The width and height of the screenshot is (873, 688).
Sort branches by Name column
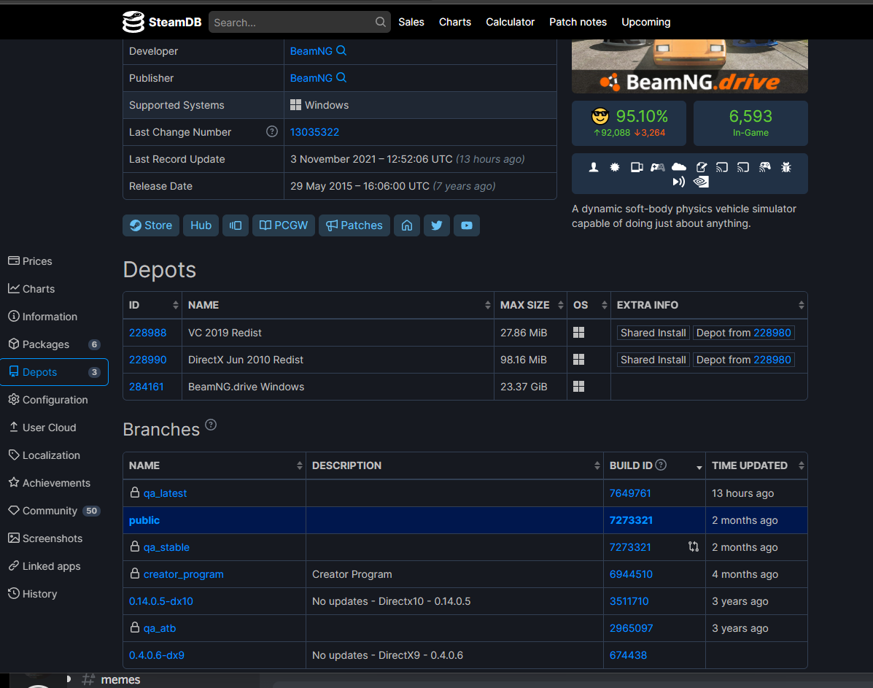[x=214, y=465]
